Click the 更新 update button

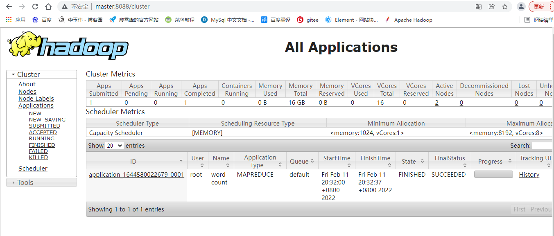coord(538,7)
